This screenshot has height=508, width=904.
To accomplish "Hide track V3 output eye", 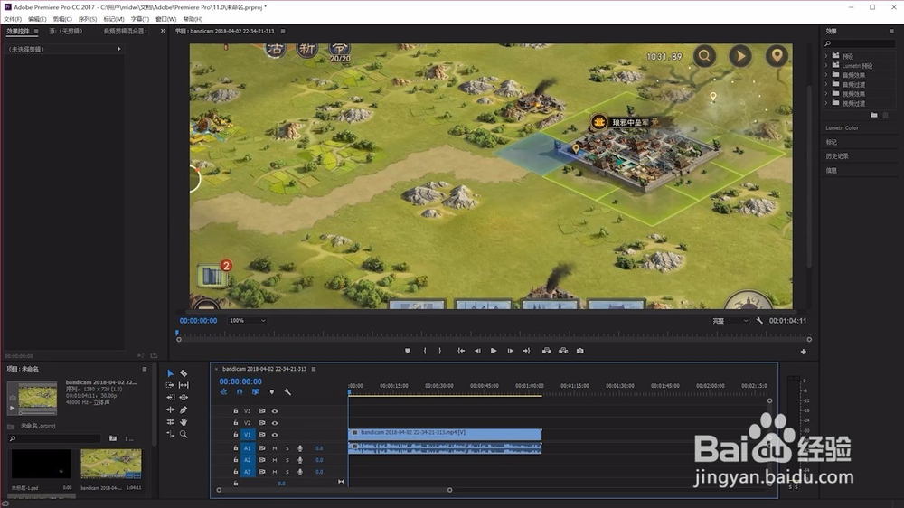I will (275, 411).
